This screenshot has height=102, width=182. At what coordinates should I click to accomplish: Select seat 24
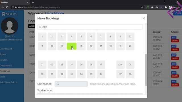pyautogui.click(x=71, y=65)
